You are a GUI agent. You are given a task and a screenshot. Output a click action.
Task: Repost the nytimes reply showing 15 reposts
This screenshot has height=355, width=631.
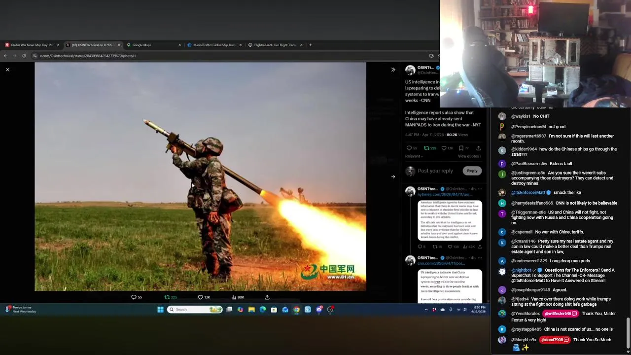[x=435, y=247]
